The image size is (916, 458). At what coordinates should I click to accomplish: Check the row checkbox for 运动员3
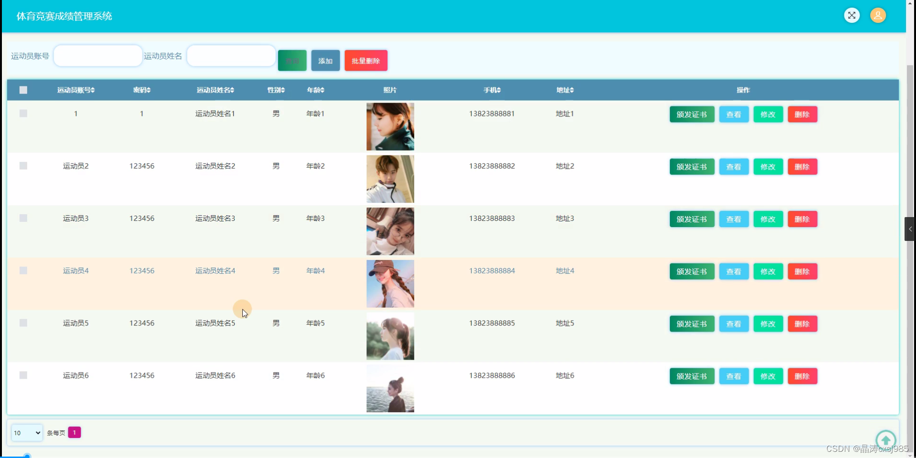pos(23,219)
